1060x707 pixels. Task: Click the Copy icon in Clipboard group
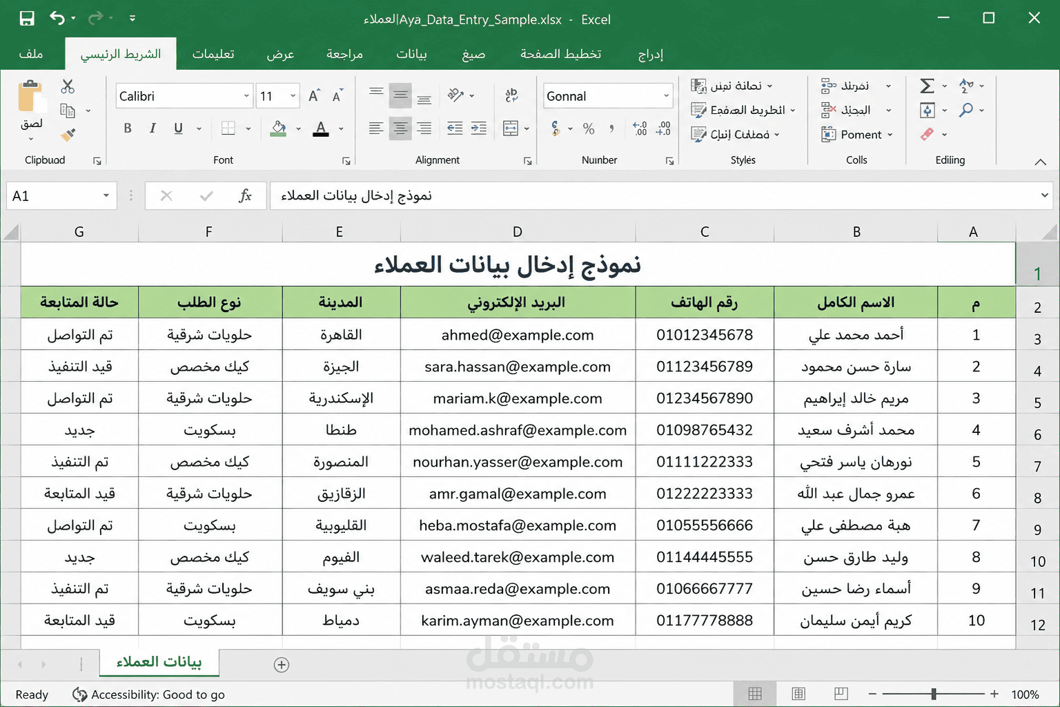click(68, 110)
